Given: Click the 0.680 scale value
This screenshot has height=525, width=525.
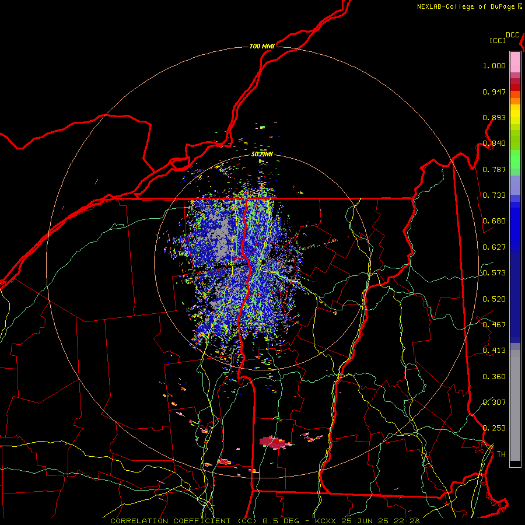Looking at the screenshot, I should pyautogui.click(x=494, y=221).
